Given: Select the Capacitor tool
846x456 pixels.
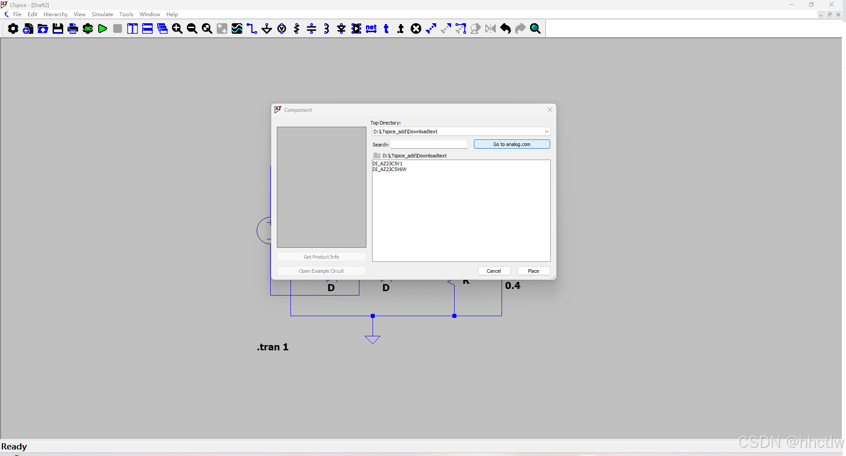Looking at the screenshot, I should pyautogui.click(x=312, y=29).
